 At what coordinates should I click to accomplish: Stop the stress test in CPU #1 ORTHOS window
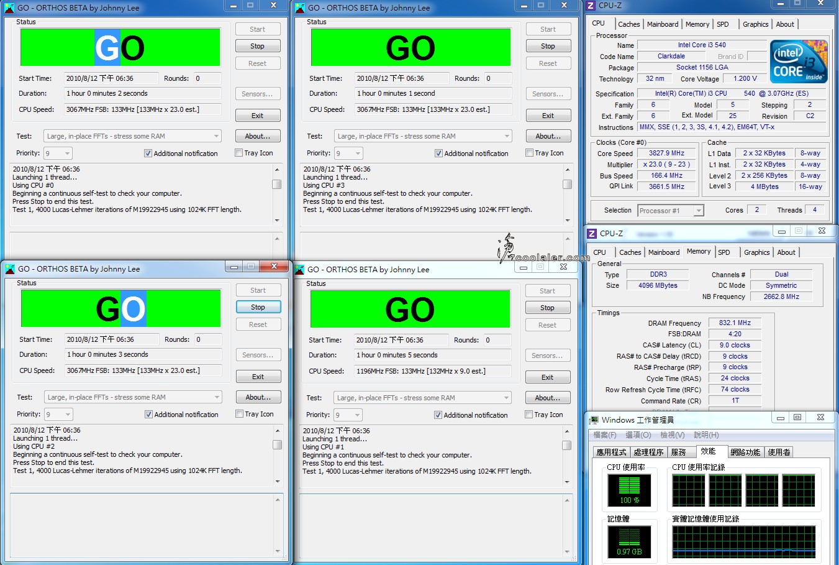pyautogui.click(x=548, y=308)
